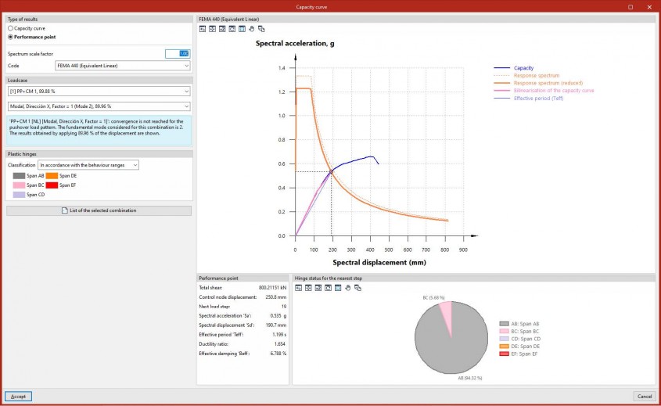Click List of the selected combination button
661x406 pixels.
99,210
